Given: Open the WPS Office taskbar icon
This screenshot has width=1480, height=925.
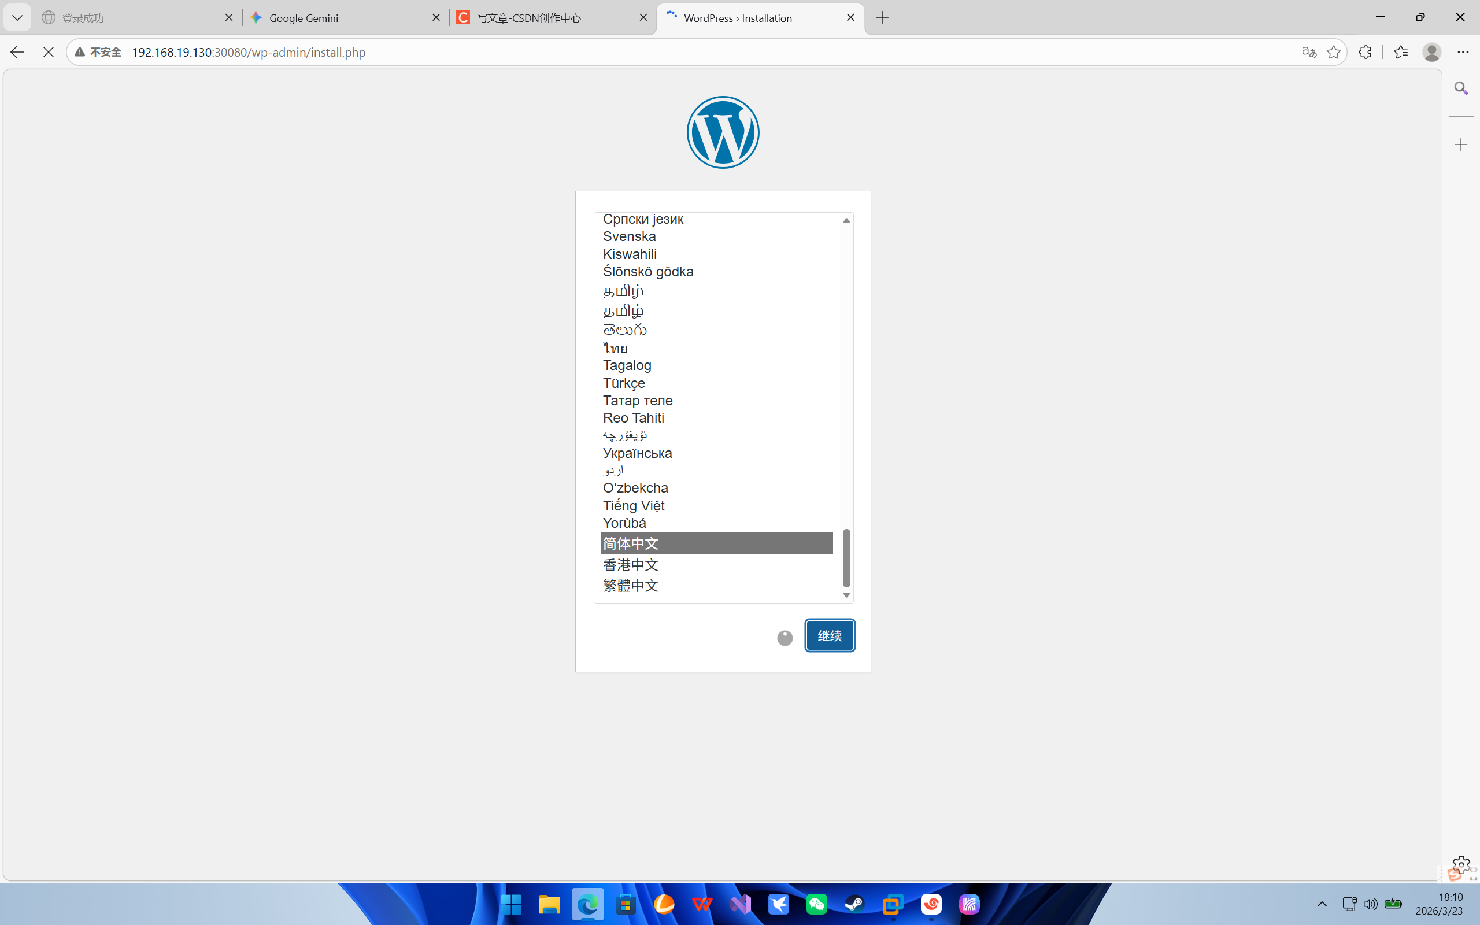Looking at the screenshot, I should (x=702, y=904).
